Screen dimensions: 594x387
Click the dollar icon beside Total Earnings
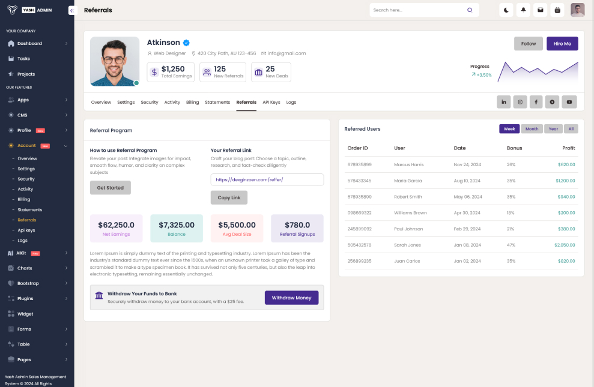point(154,72)
